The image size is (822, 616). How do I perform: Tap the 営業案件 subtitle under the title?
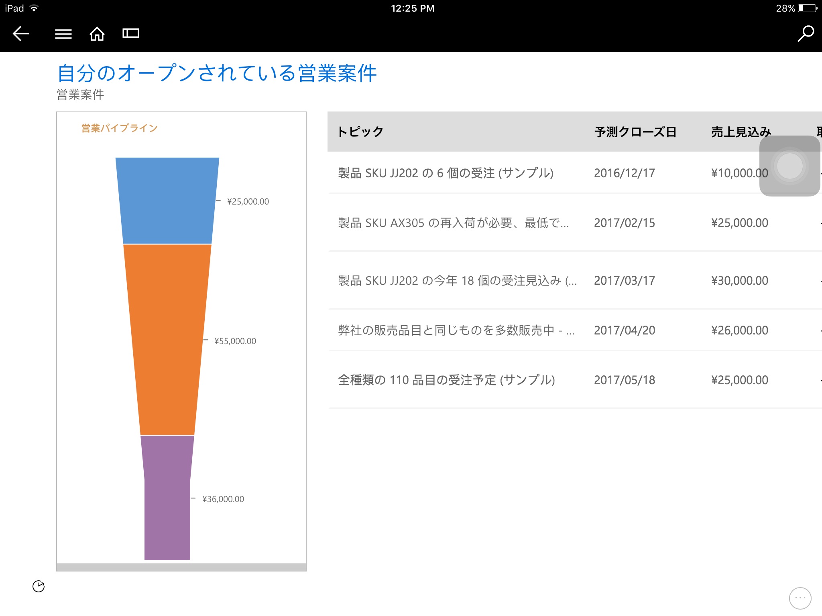point(80,95)
